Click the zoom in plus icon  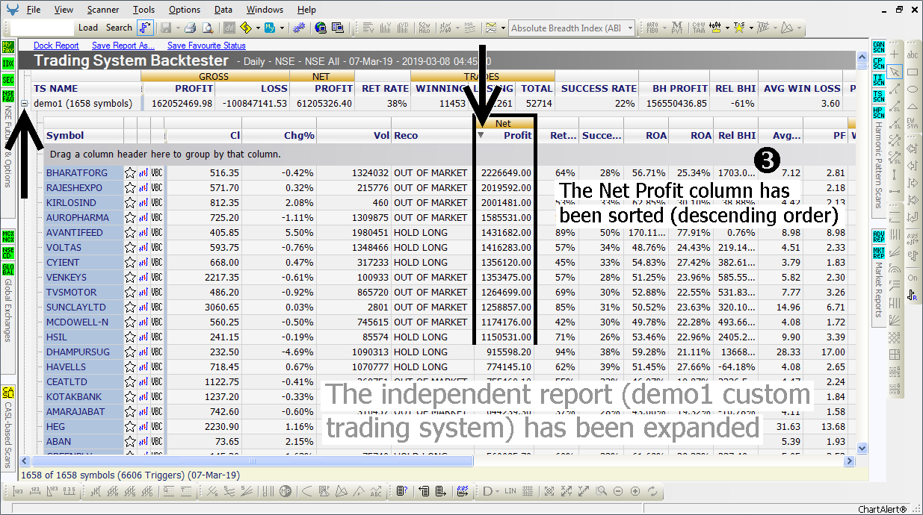635,491
